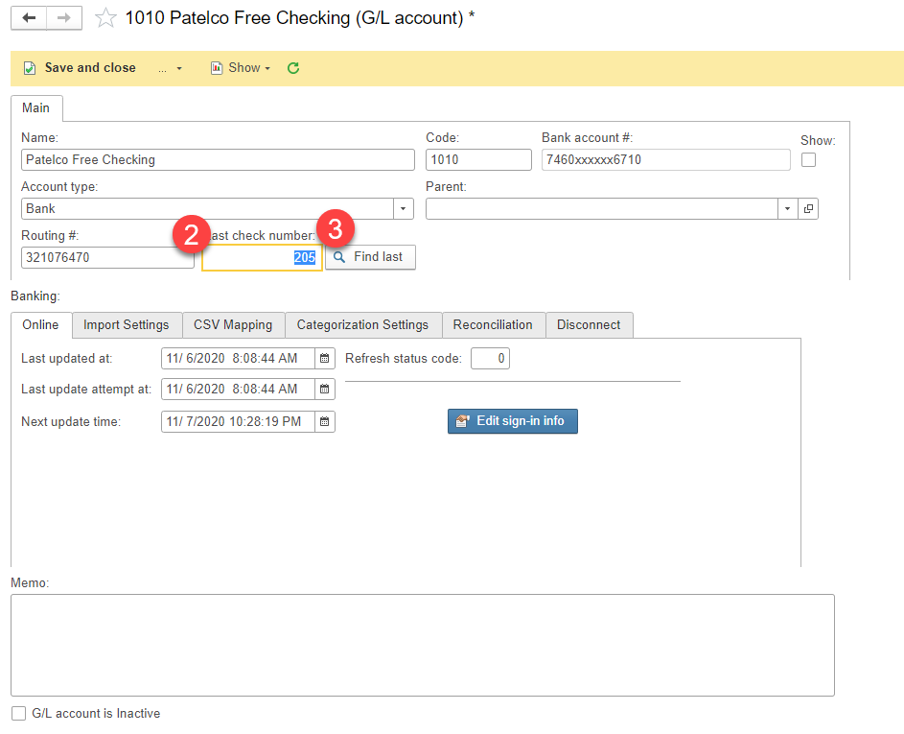Click the Last check number field

tap(262, 257)
